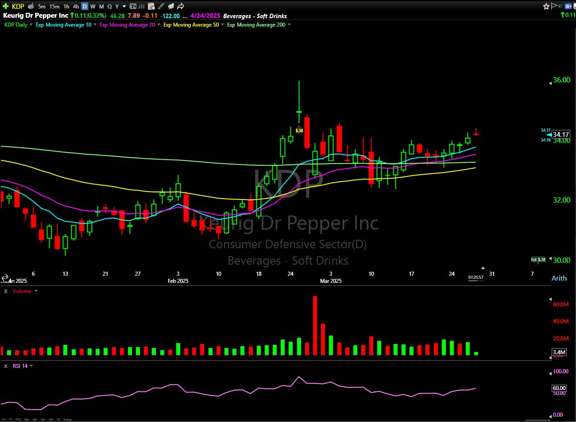Click the 34.17 current price marker
Viewport: 576px width, 422px height.
click(561, 134)
